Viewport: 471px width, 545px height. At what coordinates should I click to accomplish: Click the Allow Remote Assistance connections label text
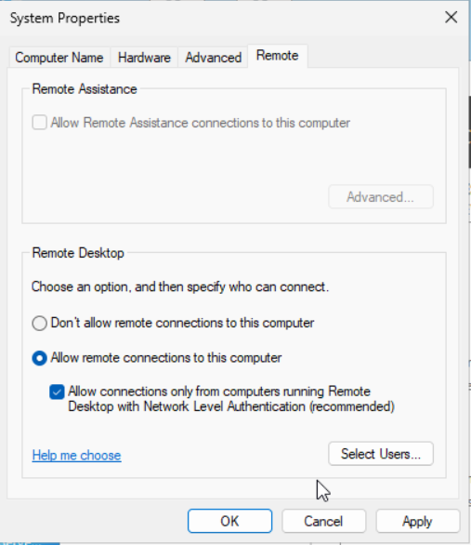[x=201, y=123]
